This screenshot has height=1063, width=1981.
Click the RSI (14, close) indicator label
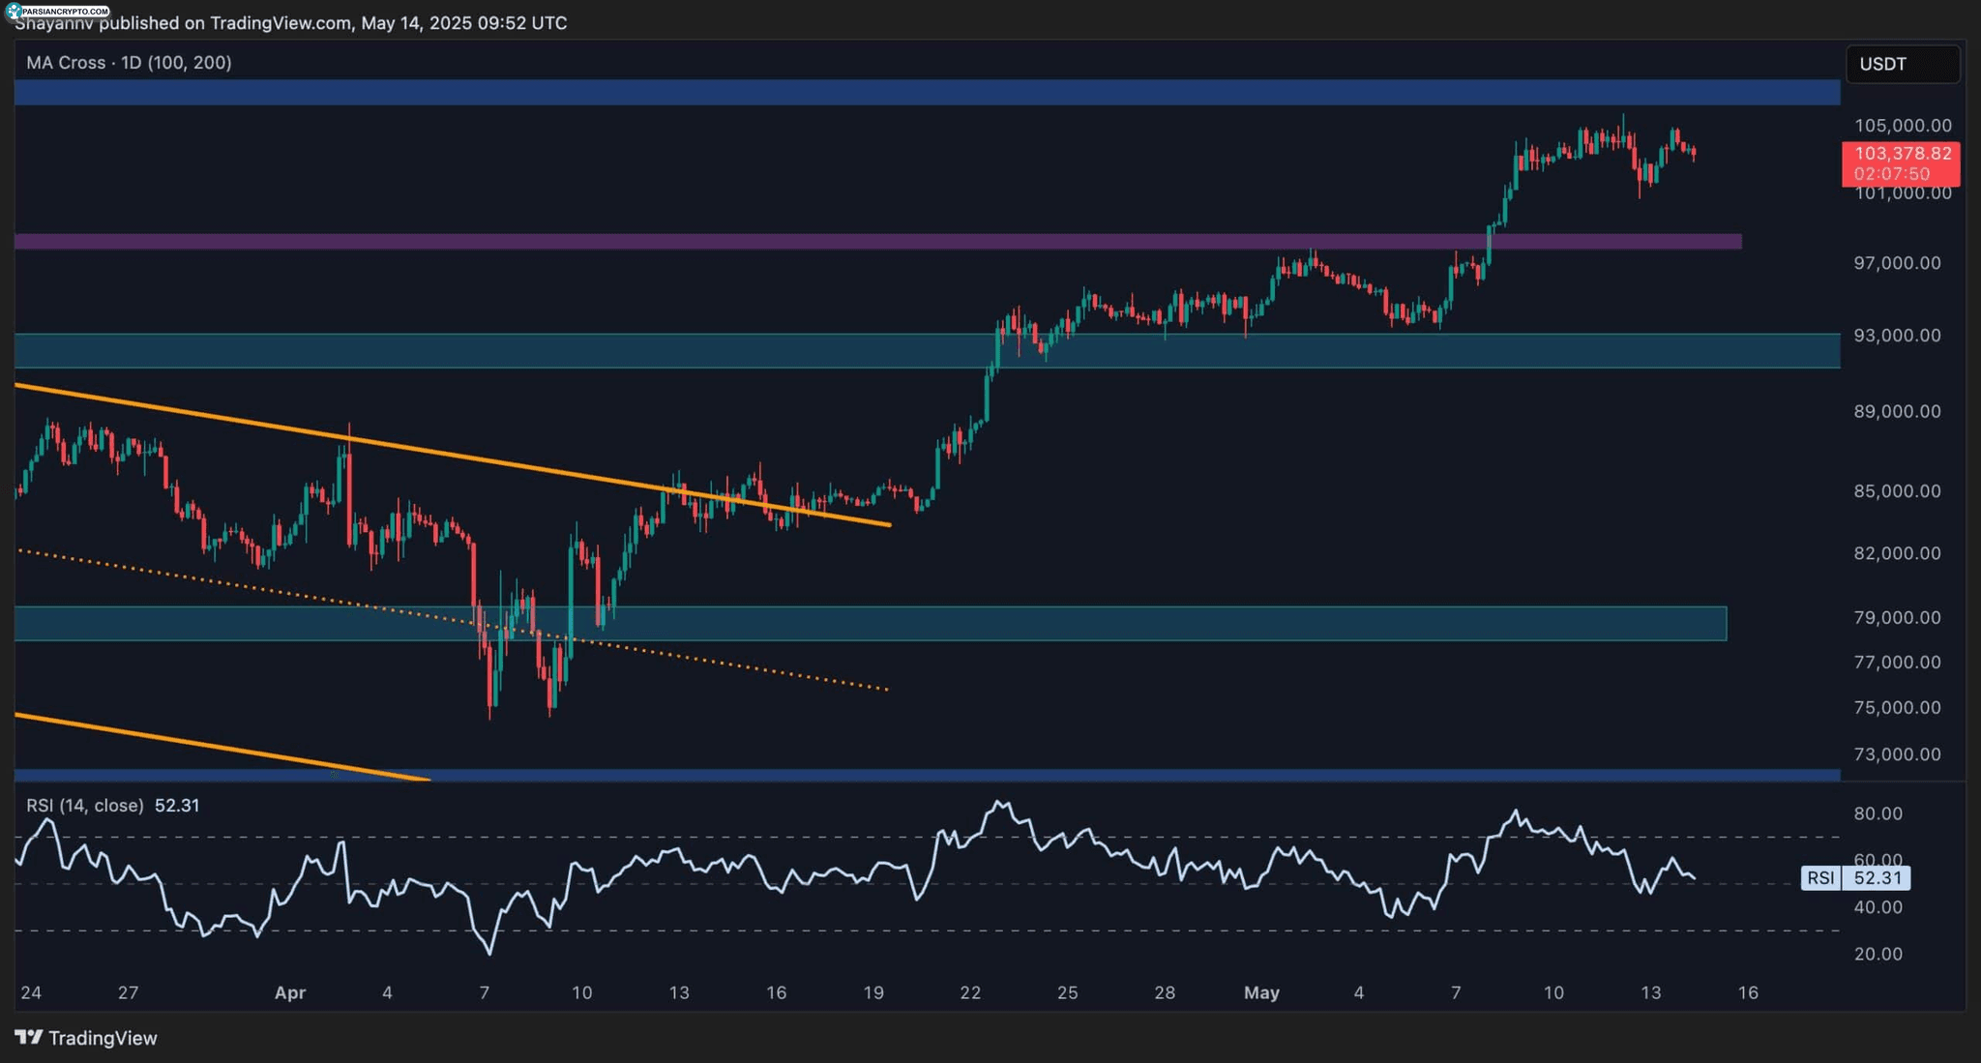85,805
